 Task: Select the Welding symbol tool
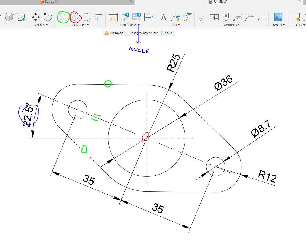[238, 18]
